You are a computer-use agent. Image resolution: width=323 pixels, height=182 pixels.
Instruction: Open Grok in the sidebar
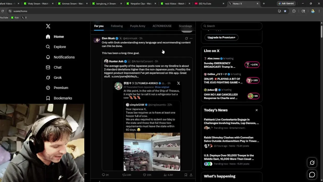pyautogui.click(x=54, y=78)
